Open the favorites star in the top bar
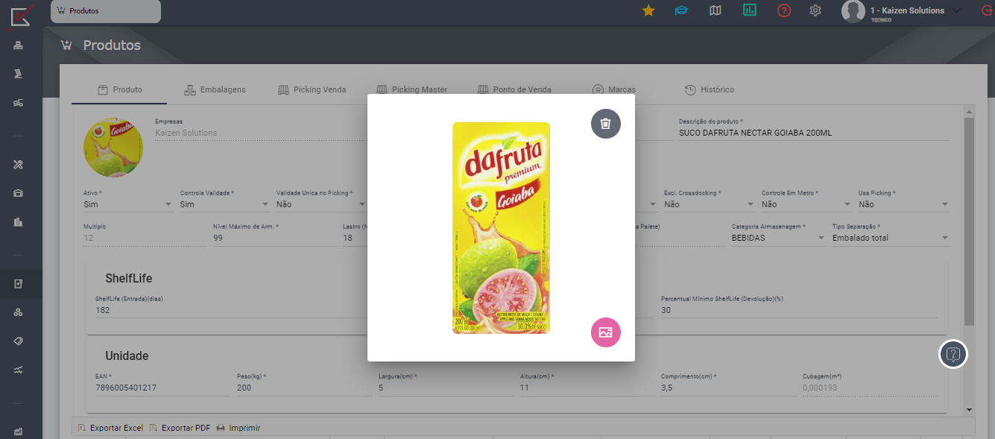Screen dimensions: 995x439 coord(648,10)
